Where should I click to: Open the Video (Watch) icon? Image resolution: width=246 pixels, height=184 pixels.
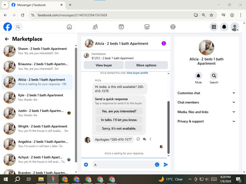click(x=121, y=27)
